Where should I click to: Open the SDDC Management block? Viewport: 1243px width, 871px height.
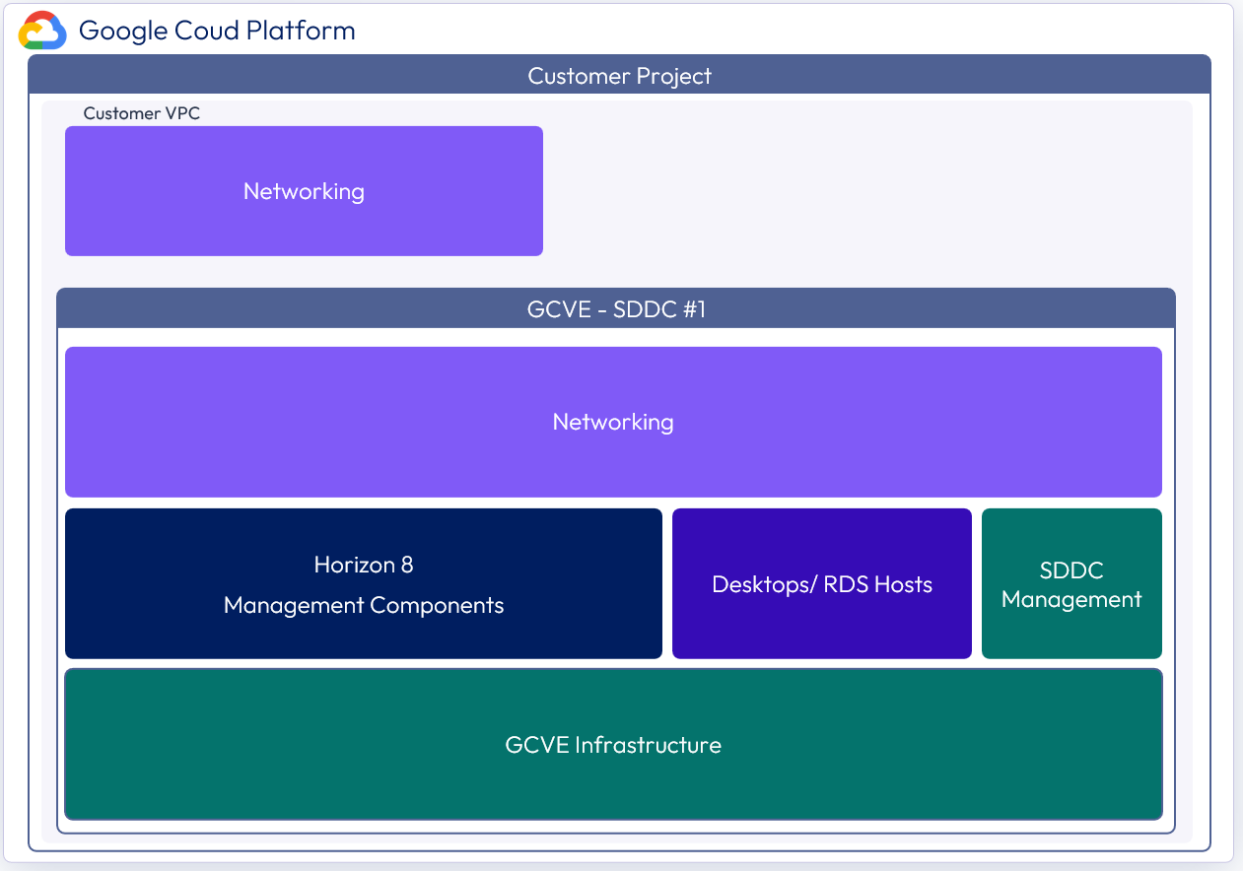[1071, 583]
